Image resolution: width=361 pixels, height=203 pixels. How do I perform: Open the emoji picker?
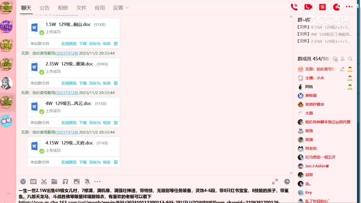pyautogui.click(x=23, y=181)
